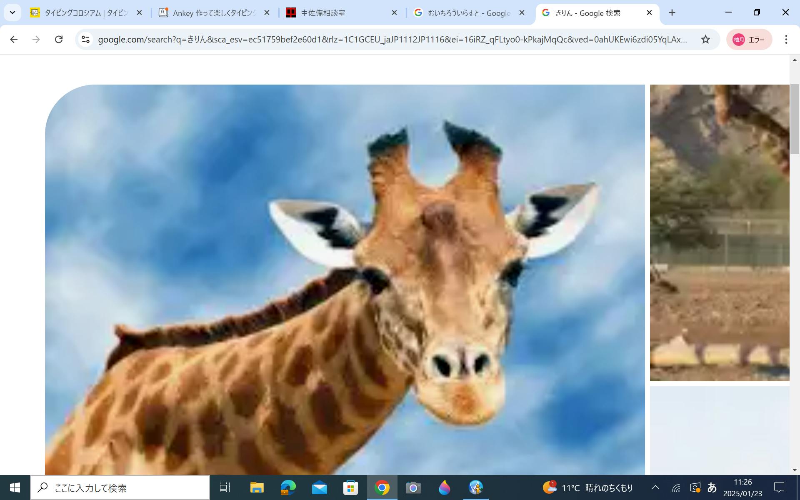
Task: Open a new tab with plus button
Action: 672,13
